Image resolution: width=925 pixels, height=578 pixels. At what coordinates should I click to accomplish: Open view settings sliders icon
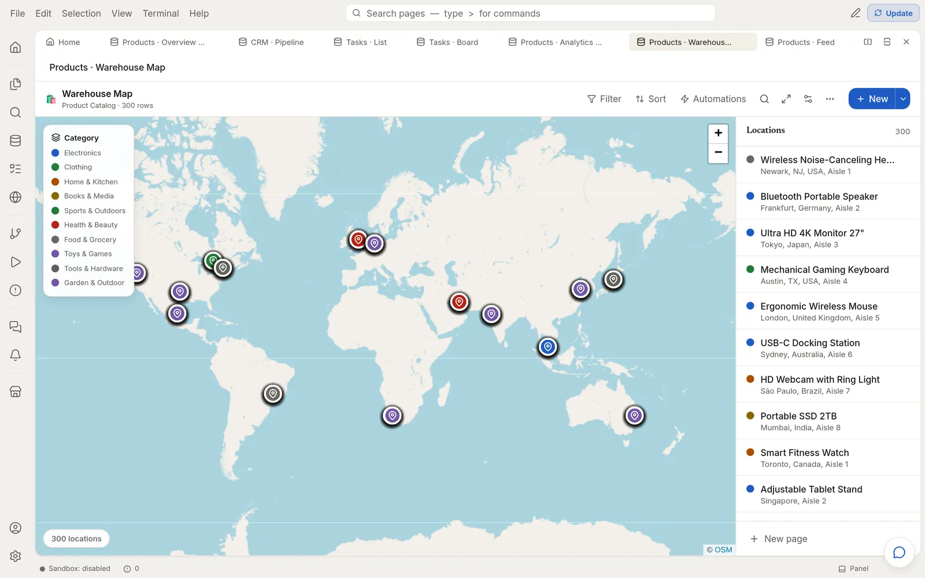[x=808, y=99]
